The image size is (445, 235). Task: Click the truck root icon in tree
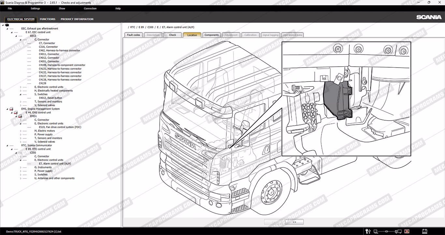tap(7, 25)
